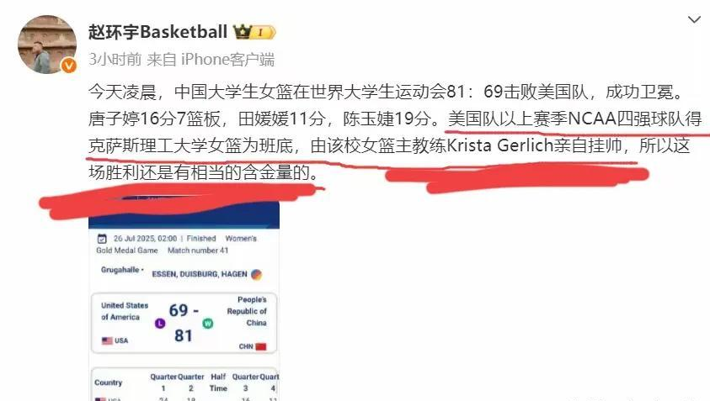710x401 pixels.
Task: Click the 69 - 81 final score
Action: pos(184,323)
